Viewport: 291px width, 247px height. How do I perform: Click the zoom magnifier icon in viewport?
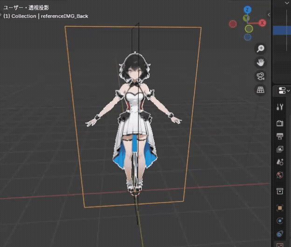[261, 49]
